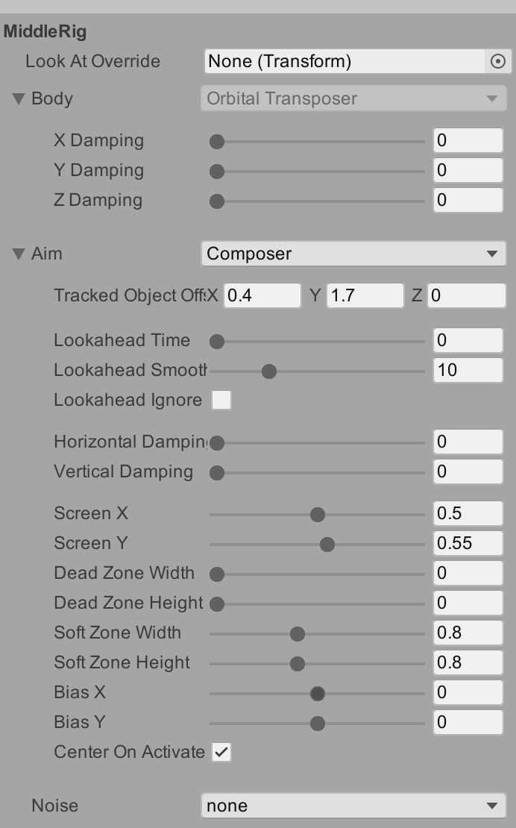Open the Look At Override object picker
Screen dimensions: 516x828
tap(498, 61)
